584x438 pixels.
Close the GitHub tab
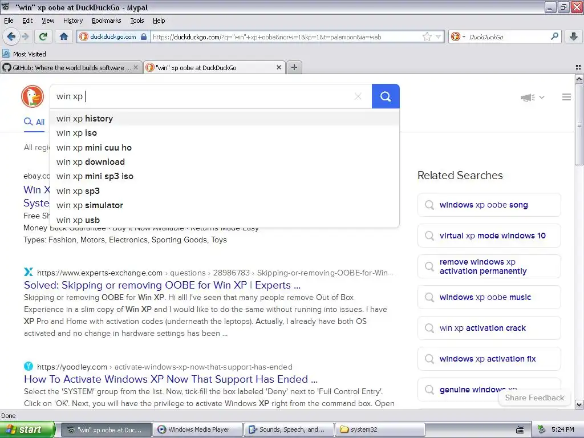pyautogui.click(x=136, y=67)
